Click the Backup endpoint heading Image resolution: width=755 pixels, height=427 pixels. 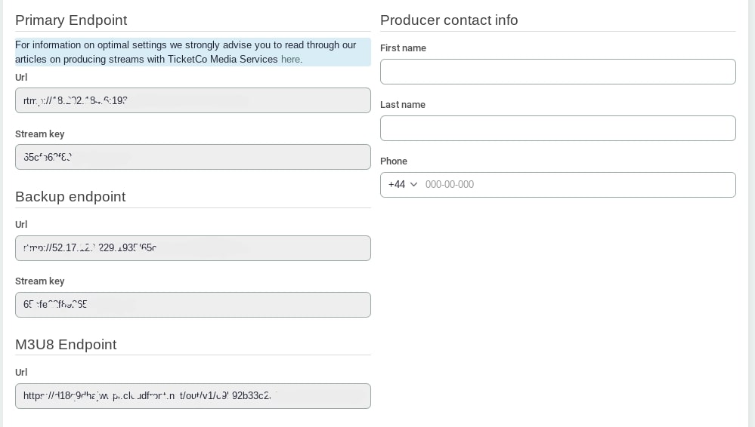tap(70, 197)
